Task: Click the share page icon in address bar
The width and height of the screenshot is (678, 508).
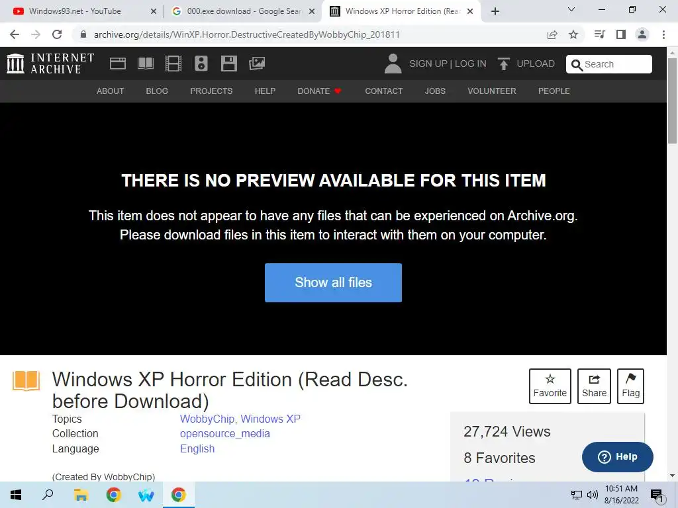Action: (x=552, y=34)
